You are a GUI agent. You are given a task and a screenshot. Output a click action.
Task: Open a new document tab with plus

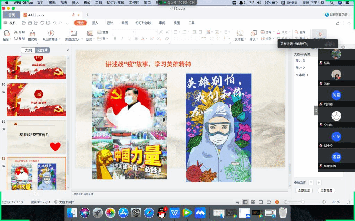tap(87, 15)
